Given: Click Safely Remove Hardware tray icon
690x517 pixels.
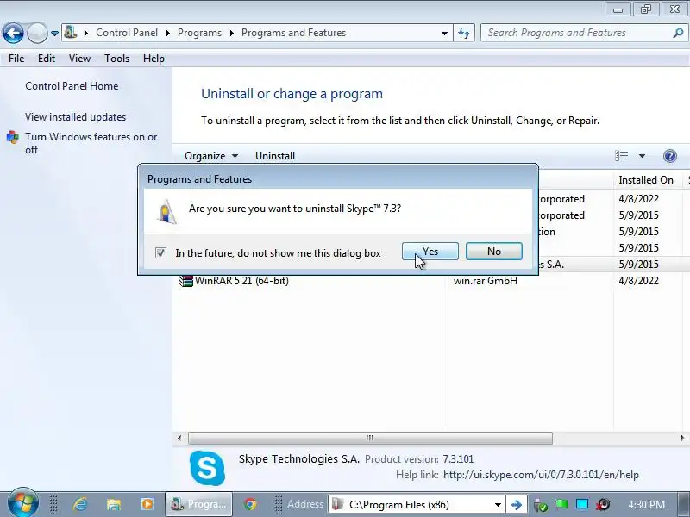Looking at the screenshot, I should tap(541, 505).
